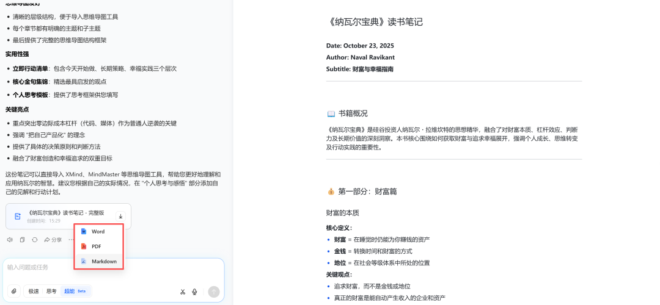Focus the 输入问题或任务 input box
Viewport: 660px width, 305px height.
tap(114, 267)
